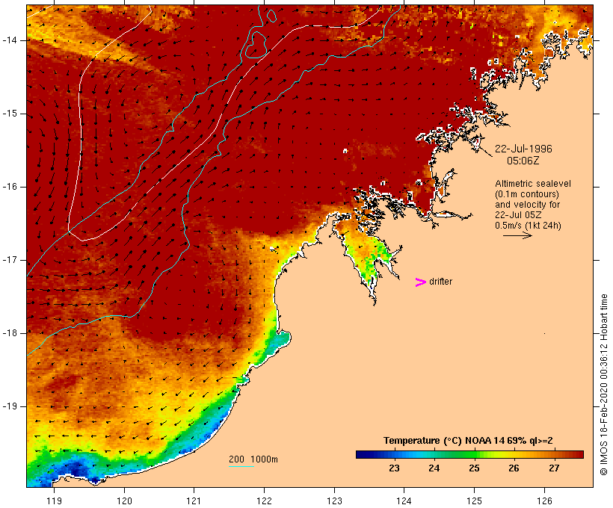Click the velocity scale reference arrow
This screenshot has width=613, height=508.
click(x=517, y=235)
